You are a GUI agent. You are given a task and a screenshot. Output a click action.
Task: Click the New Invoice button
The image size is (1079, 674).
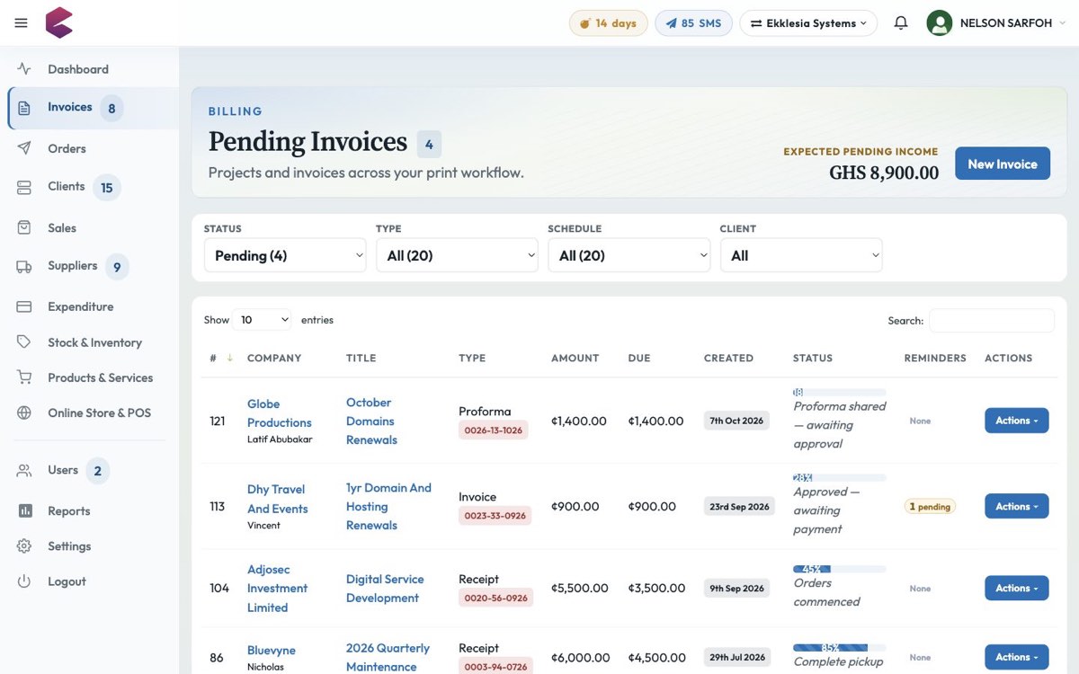click(x=1002, y=164)
